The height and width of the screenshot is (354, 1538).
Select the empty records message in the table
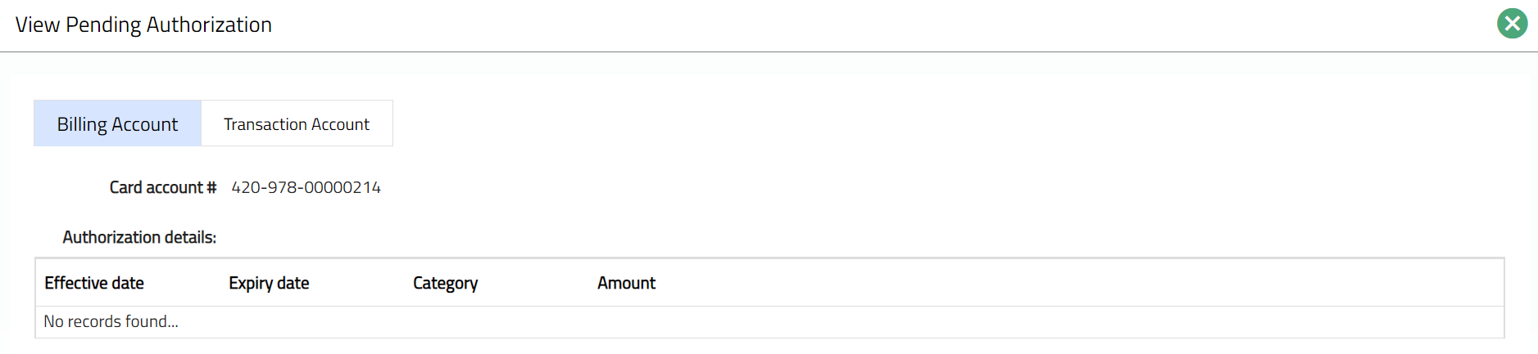(x=111, y=321)
